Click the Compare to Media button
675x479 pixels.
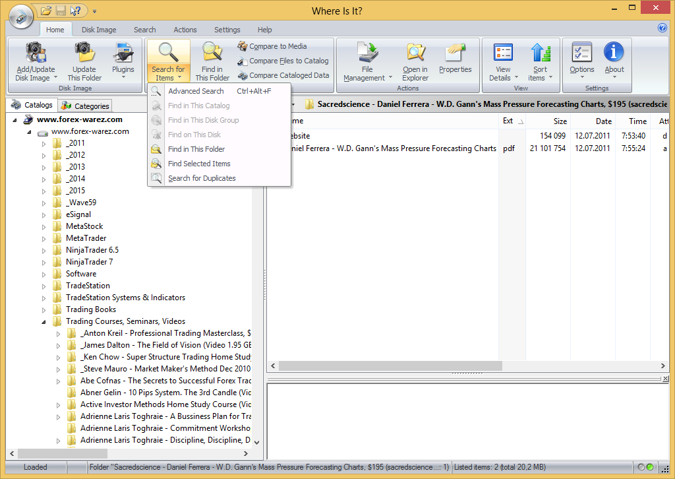coord(278,46)
